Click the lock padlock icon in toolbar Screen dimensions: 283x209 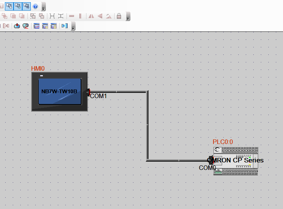tap(119, 16)
